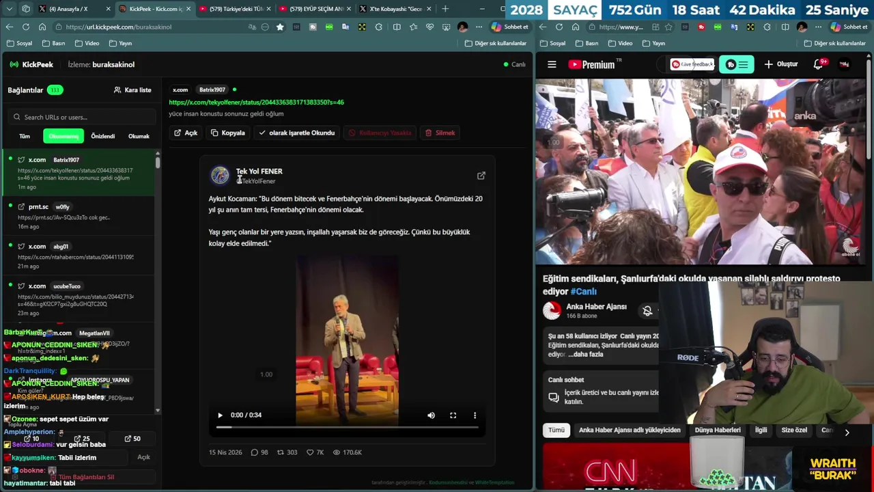Open Sohbet et Copilot in left browser
This screenshot has width=874, height=492.
click(510, 27)
